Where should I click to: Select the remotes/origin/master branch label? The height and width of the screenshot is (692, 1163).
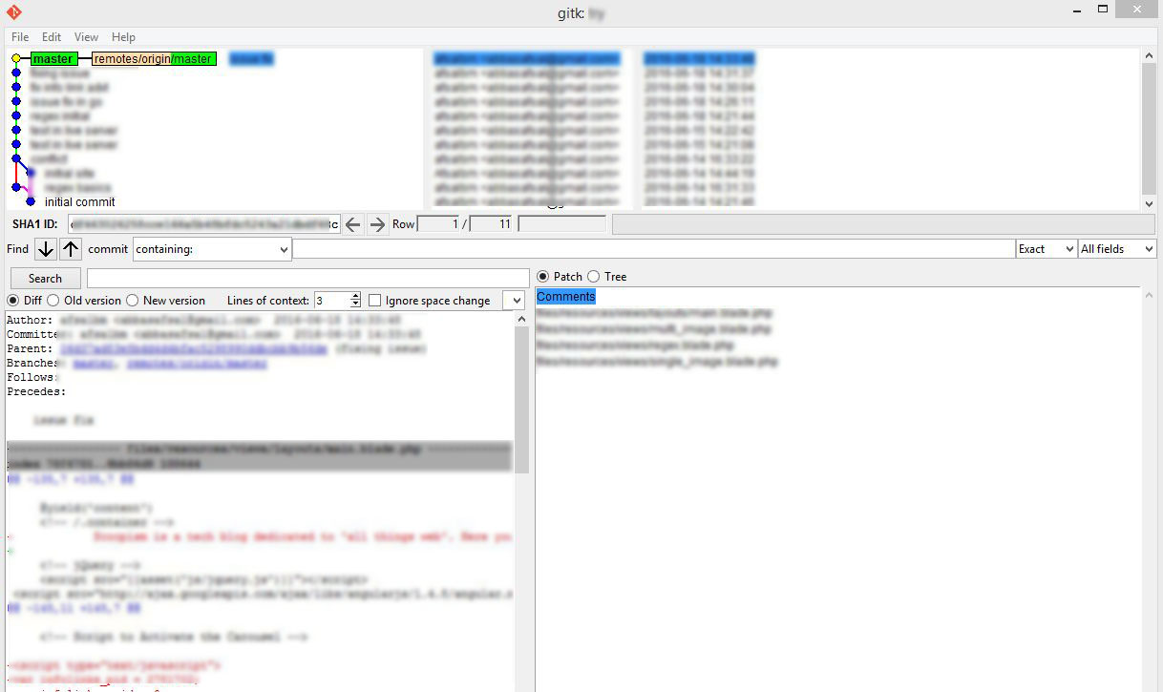point(154,59)
